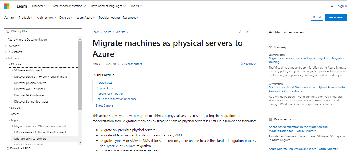The image size is (347, 151).
Task: Open Discover servers in Hyper-V environment
Action: click(41, 77)
